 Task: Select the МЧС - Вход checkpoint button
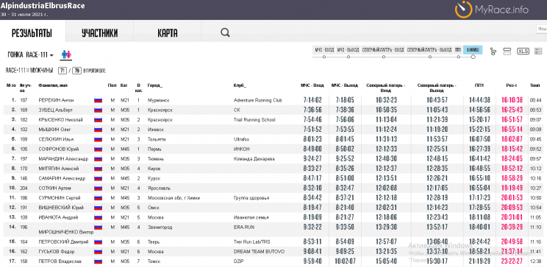tap(324, 50)
